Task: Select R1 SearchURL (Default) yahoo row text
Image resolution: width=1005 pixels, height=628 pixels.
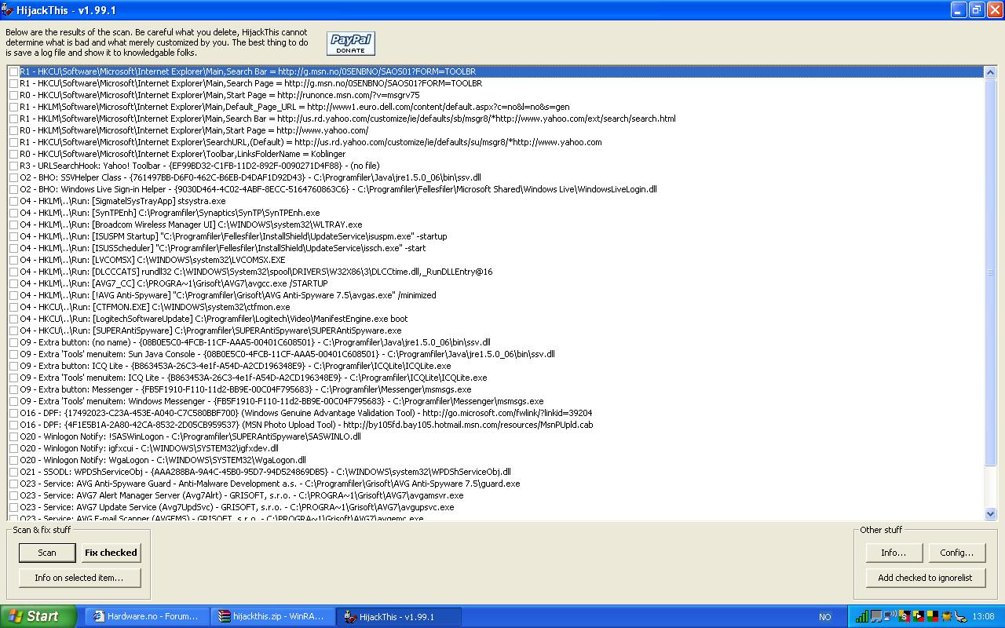Action: pos(311,142)
